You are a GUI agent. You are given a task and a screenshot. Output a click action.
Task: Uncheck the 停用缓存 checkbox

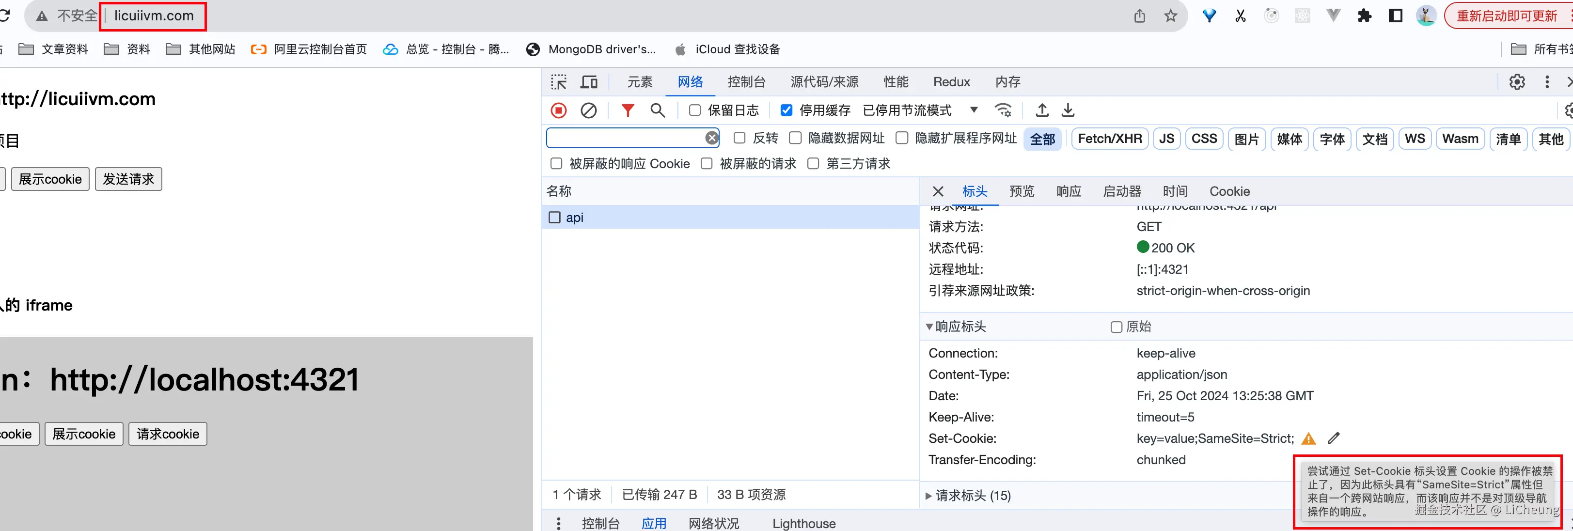point(786,110)
